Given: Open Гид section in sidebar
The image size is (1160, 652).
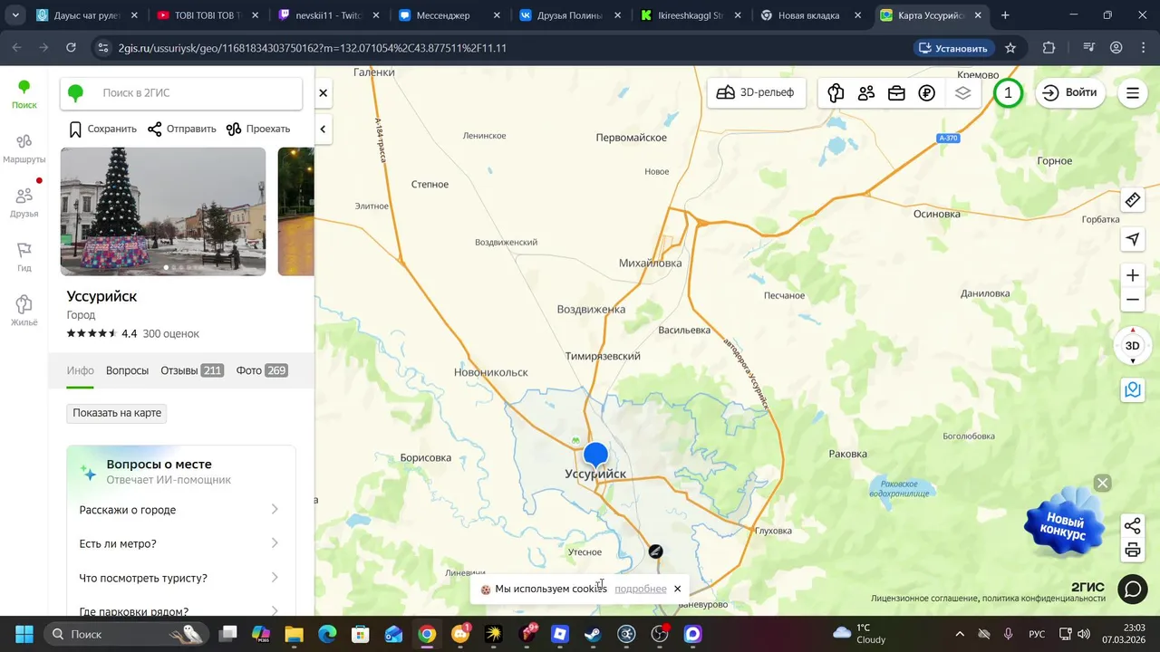Looking at the screenshot, I should [24, 257].
